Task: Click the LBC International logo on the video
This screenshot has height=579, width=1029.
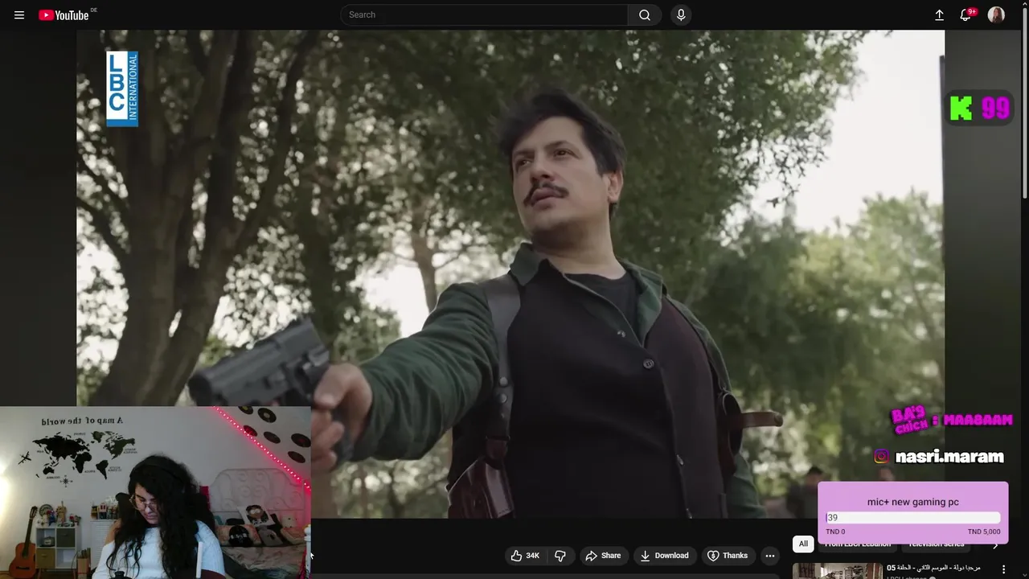Action: pos(122,88)
